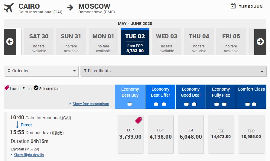
Task: Select the 10,985.00 Comfort Class fare
Action: 251,134
